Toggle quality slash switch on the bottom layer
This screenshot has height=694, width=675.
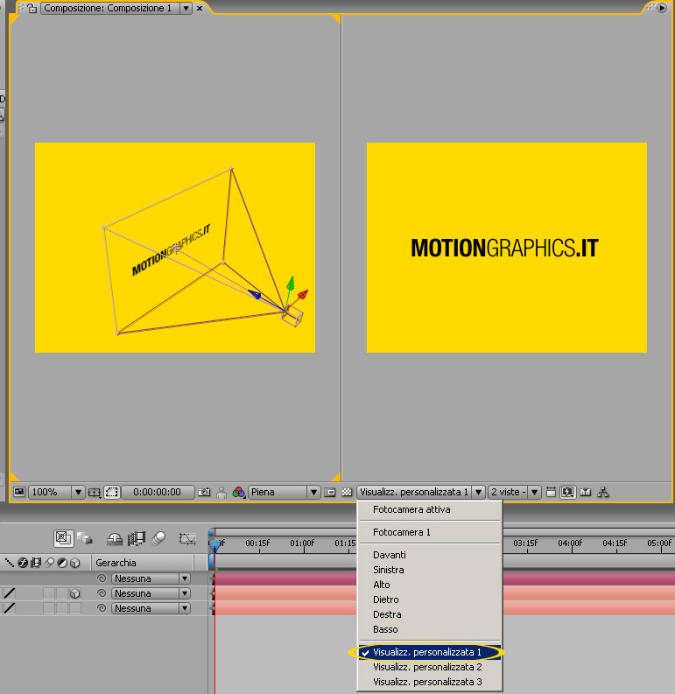pyautogui.click(x=9, y=608)
